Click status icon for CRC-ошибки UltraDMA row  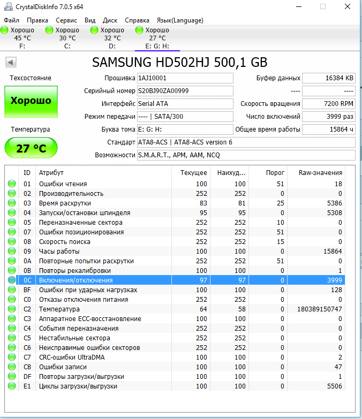[x=12, y=357]
